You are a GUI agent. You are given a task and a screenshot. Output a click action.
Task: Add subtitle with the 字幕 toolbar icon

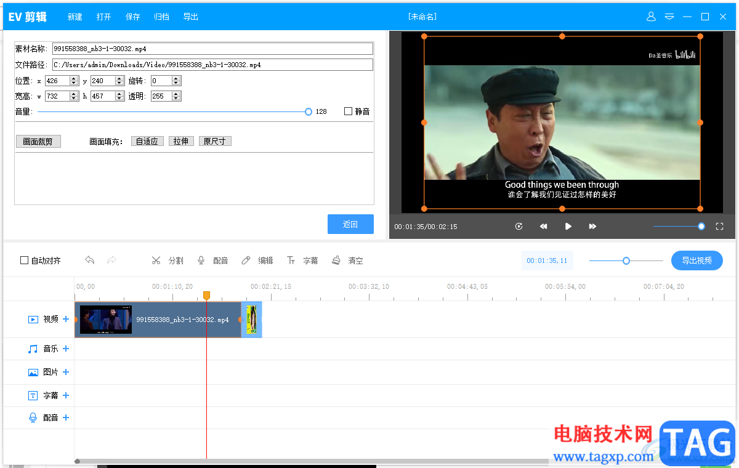291,260
